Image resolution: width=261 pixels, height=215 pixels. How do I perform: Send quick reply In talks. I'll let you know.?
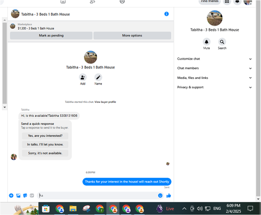(45, 145)
